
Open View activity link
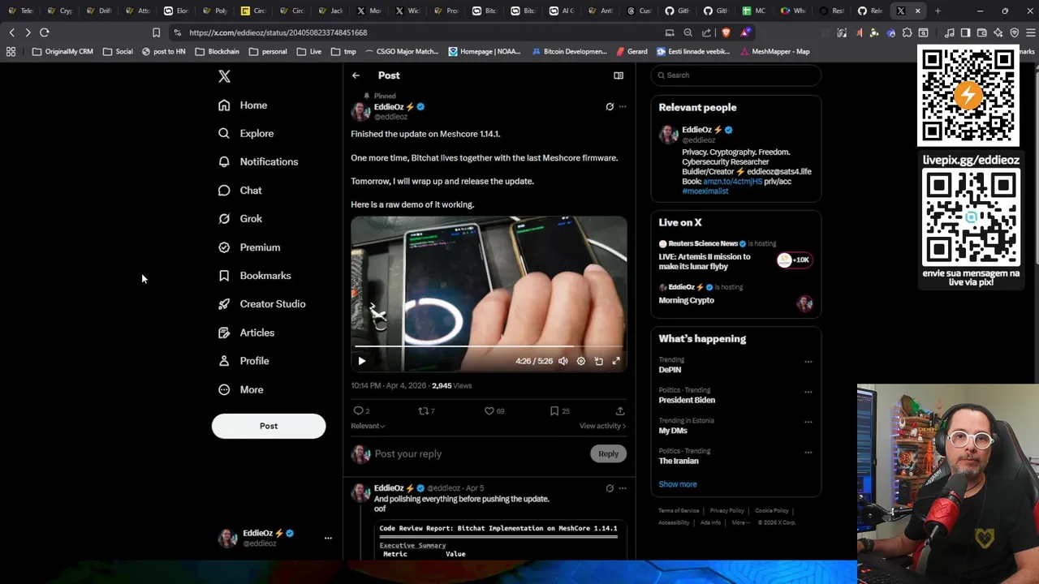(602, 426)
